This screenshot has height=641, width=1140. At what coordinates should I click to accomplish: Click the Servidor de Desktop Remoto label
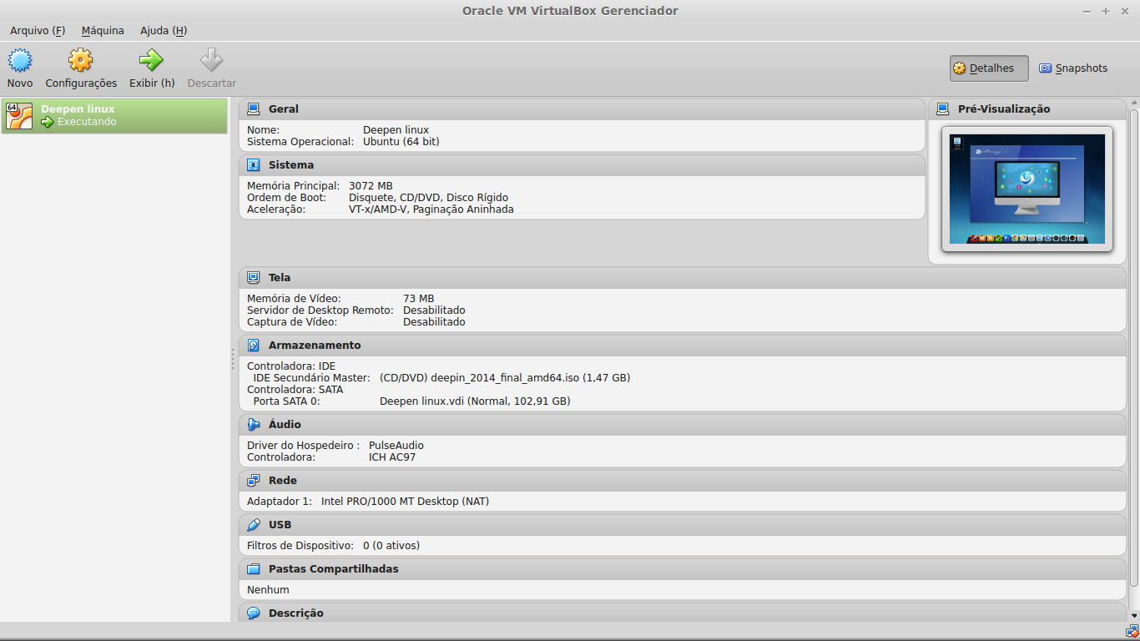coord(320,310)
